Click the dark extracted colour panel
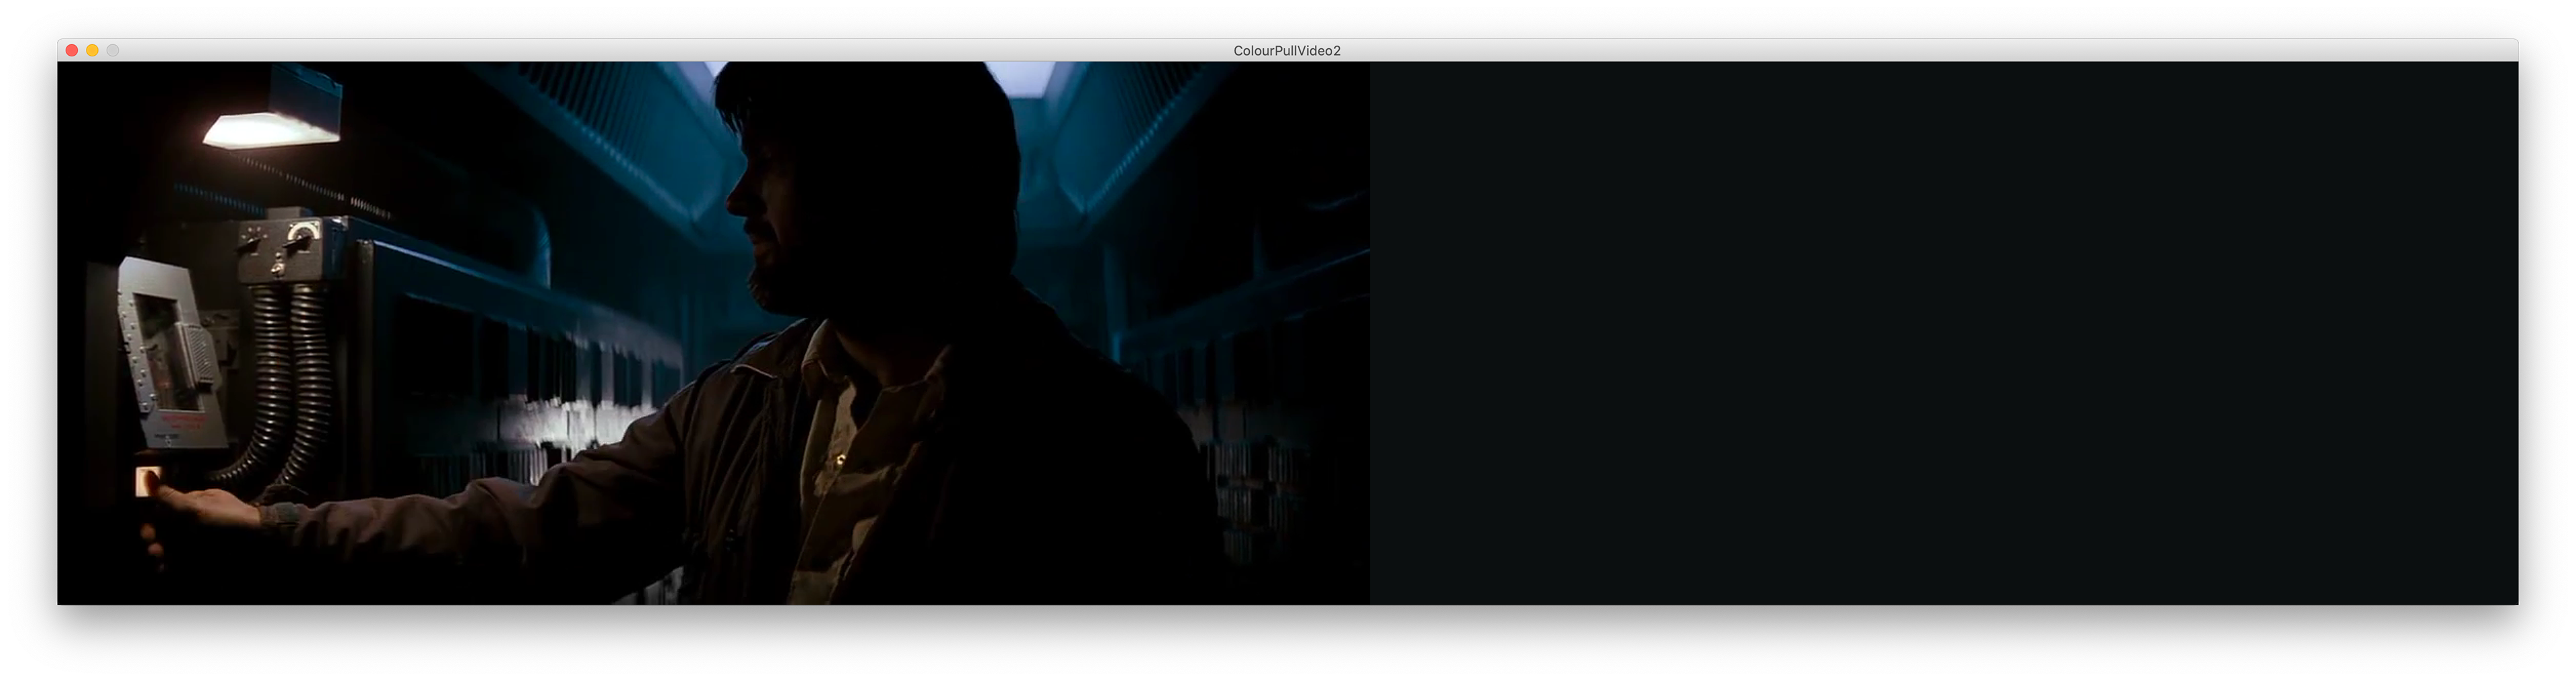Screen dimensions: 2576x681 (x=1944, y=333)
